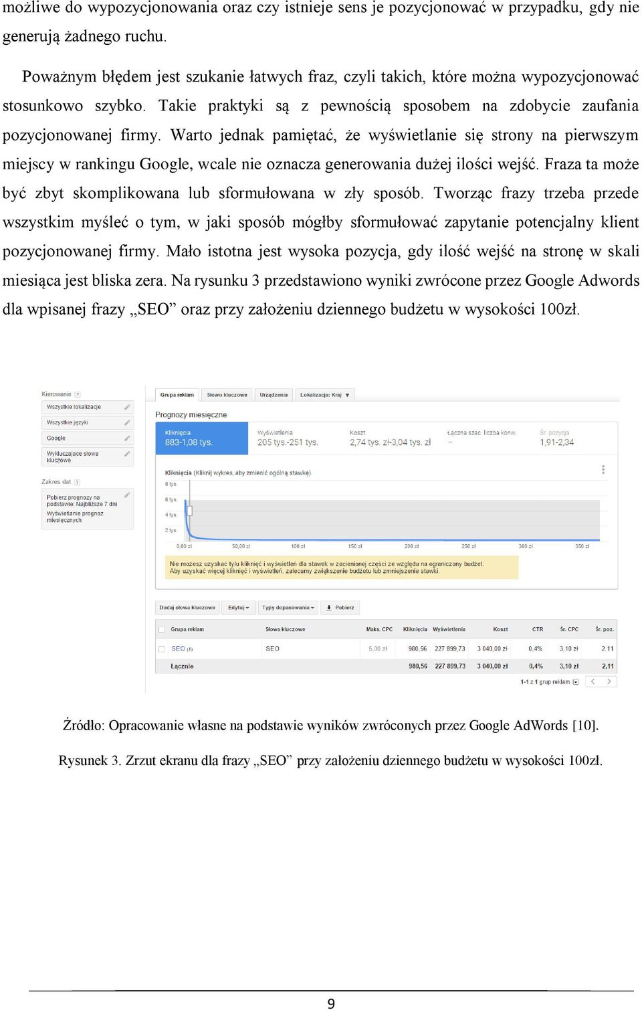This screenshot has height=1010, width=642.
Task: Open the help icon next to Kierowanie
Action: (x=78, y=395)
